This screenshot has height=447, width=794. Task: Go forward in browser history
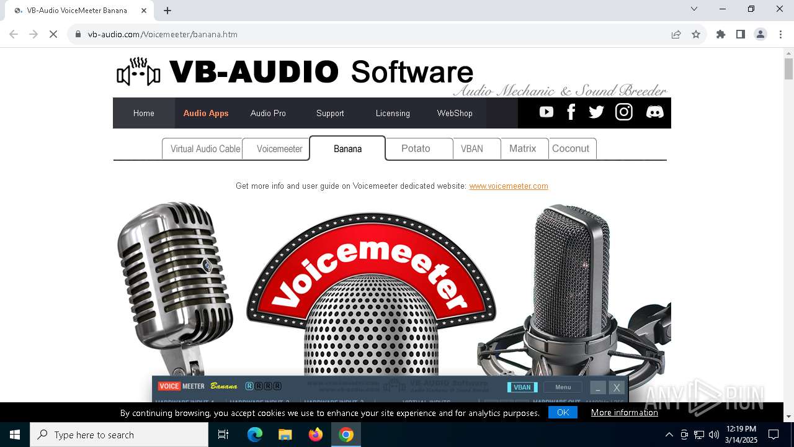click(33, 34)
